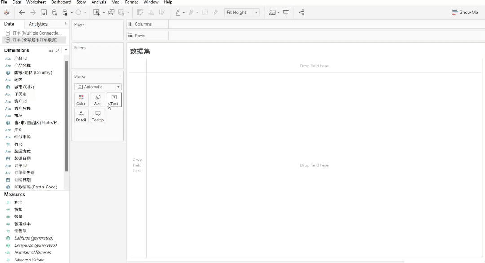Click the Sort Ascending icon
Viewport: 485px width, 263px height.
[x=151, y=13]
